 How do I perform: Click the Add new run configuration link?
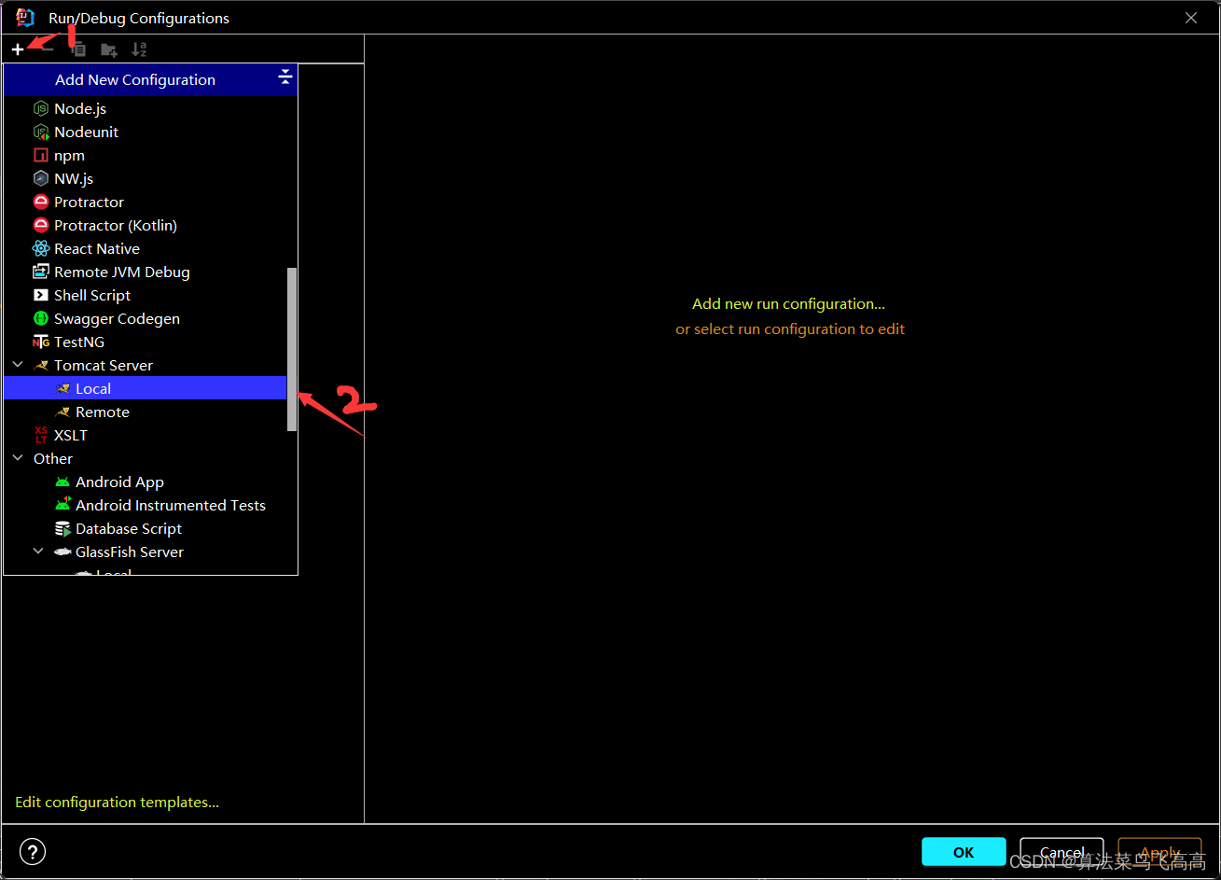pos(788,304)
